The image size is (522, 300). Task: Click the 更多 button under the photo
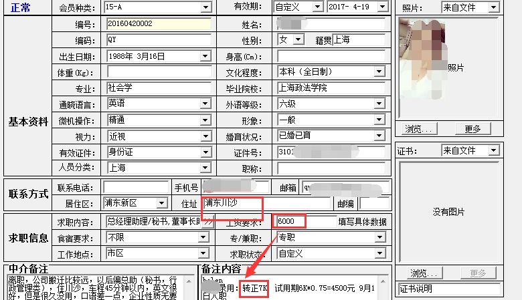pos(472,128)
